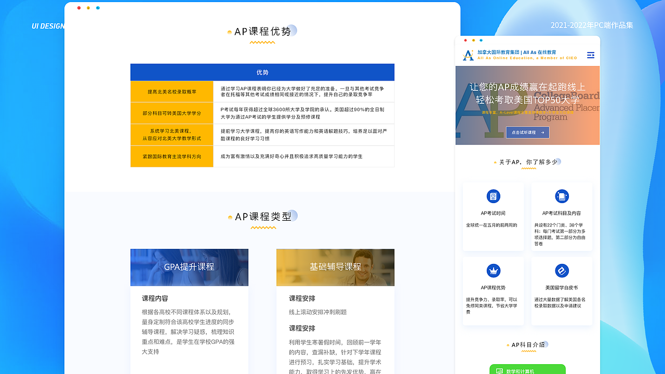
Task: Select the 紧跟国际教育主流学科方向 cell
Action: 172,156
